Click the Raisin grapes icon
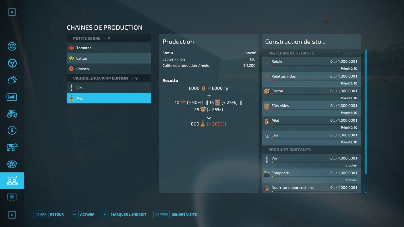 pyautogui.click(x=267, y=62)
